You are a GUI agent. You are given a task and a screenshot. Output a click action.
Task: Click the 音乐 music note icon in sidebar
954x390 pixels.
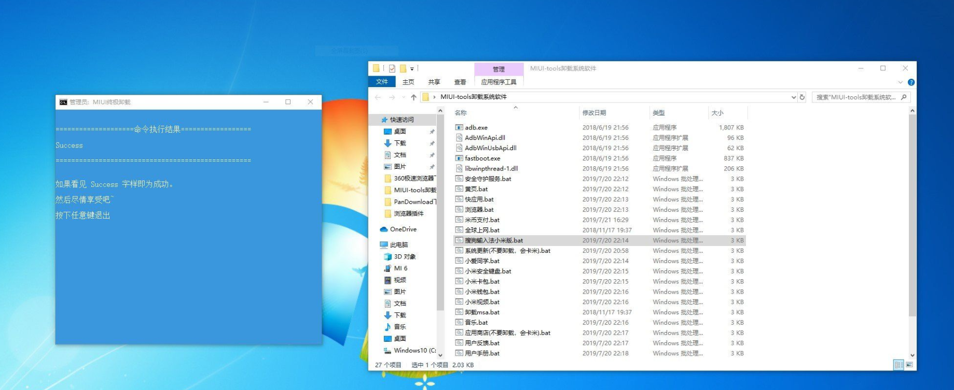coord(388,327)
